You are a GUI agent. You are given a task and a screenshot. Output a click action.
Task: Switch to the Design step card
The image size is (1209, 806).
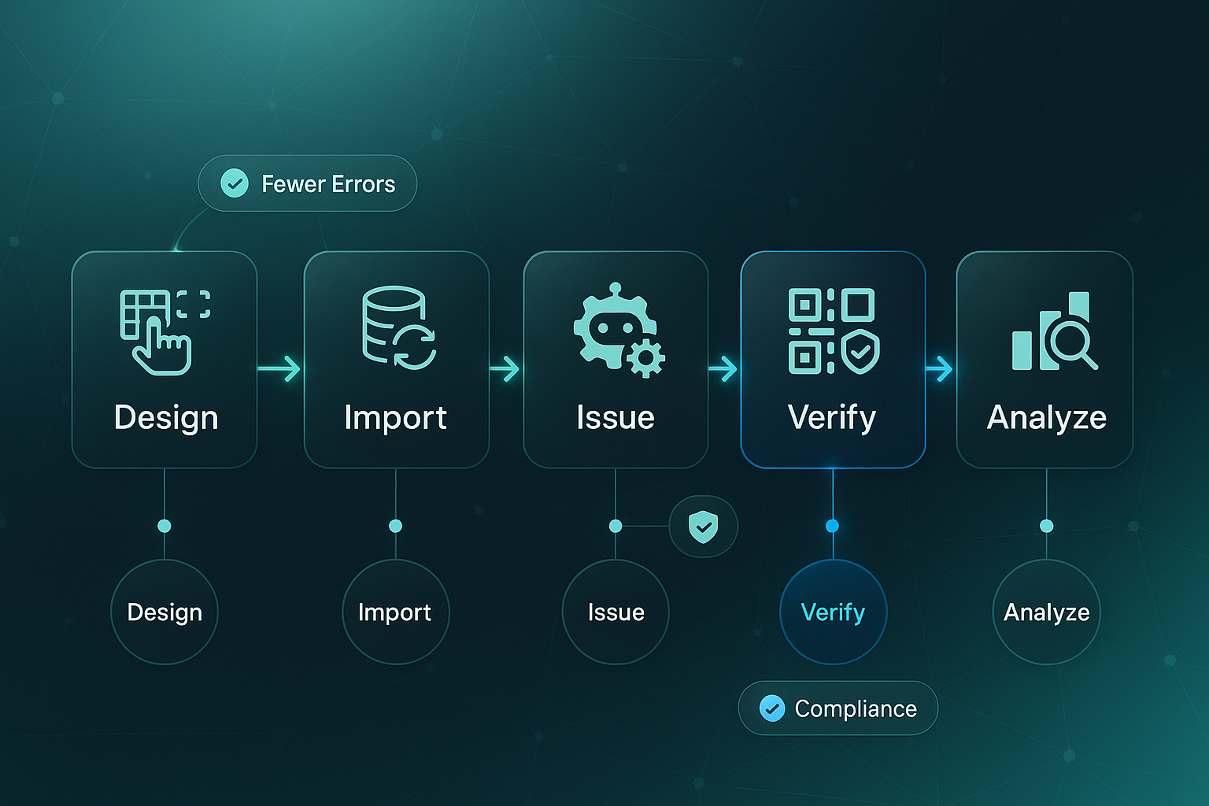pos(164,358)
